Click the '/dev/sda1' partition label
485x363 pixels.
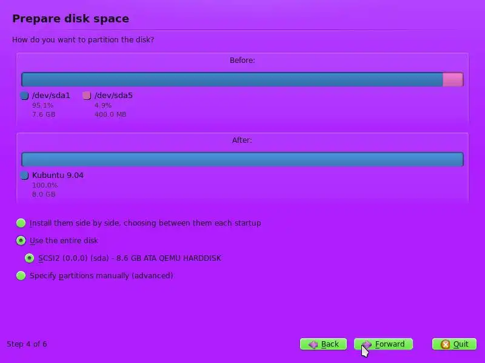(x=51, y=96)
